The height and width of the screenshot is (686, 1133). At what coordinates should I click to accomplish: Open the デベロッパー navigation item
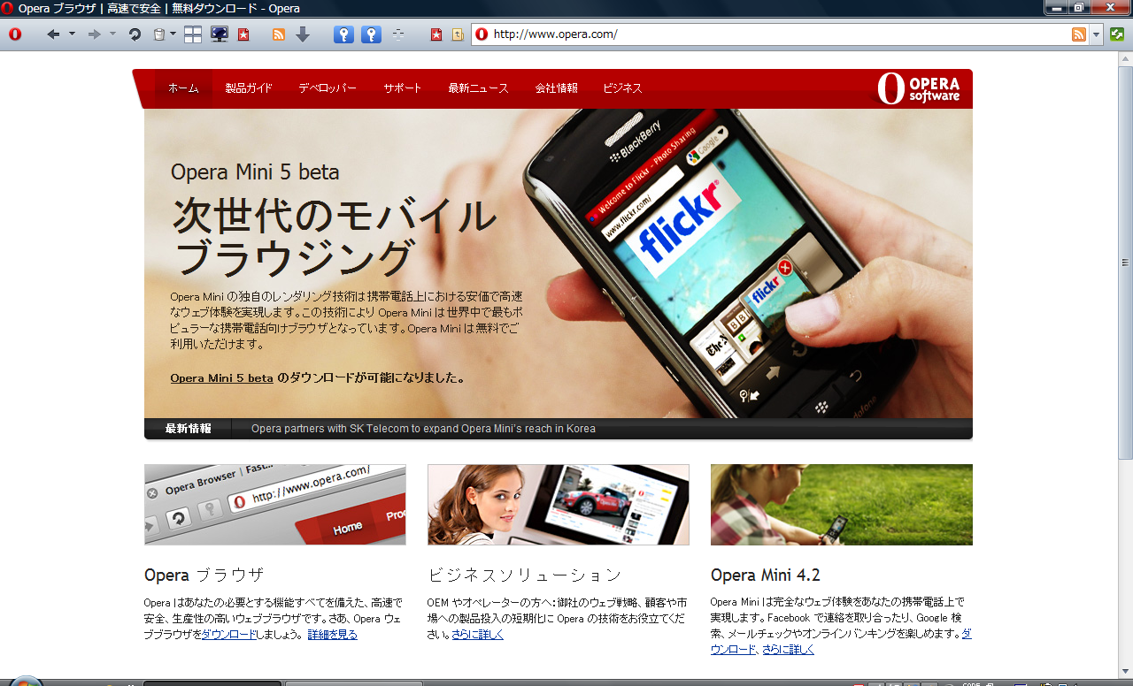(x=328, y=88)
